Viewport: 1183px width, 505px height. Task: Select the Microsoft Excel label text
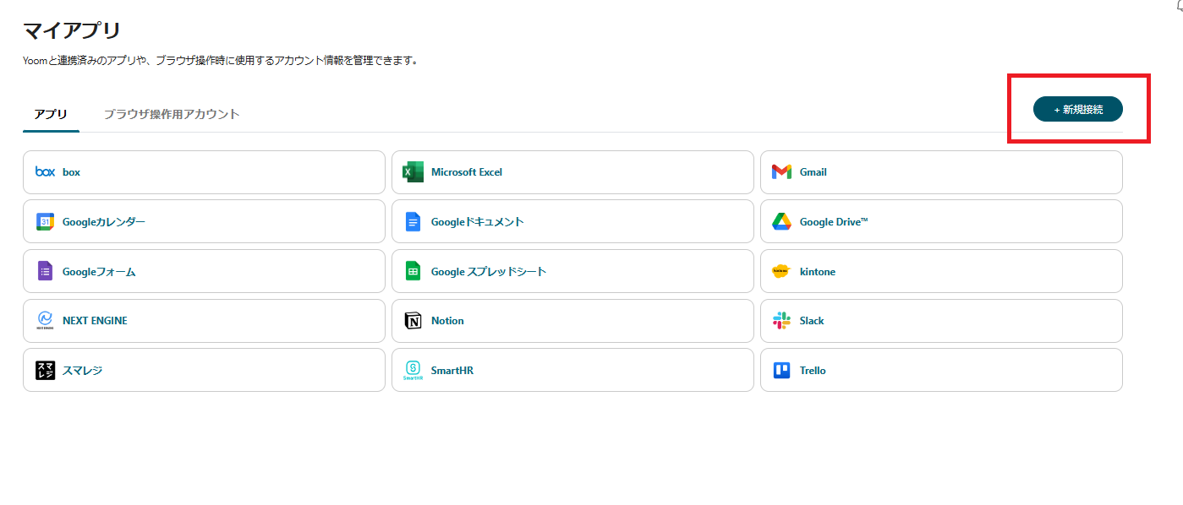point(467,172)
